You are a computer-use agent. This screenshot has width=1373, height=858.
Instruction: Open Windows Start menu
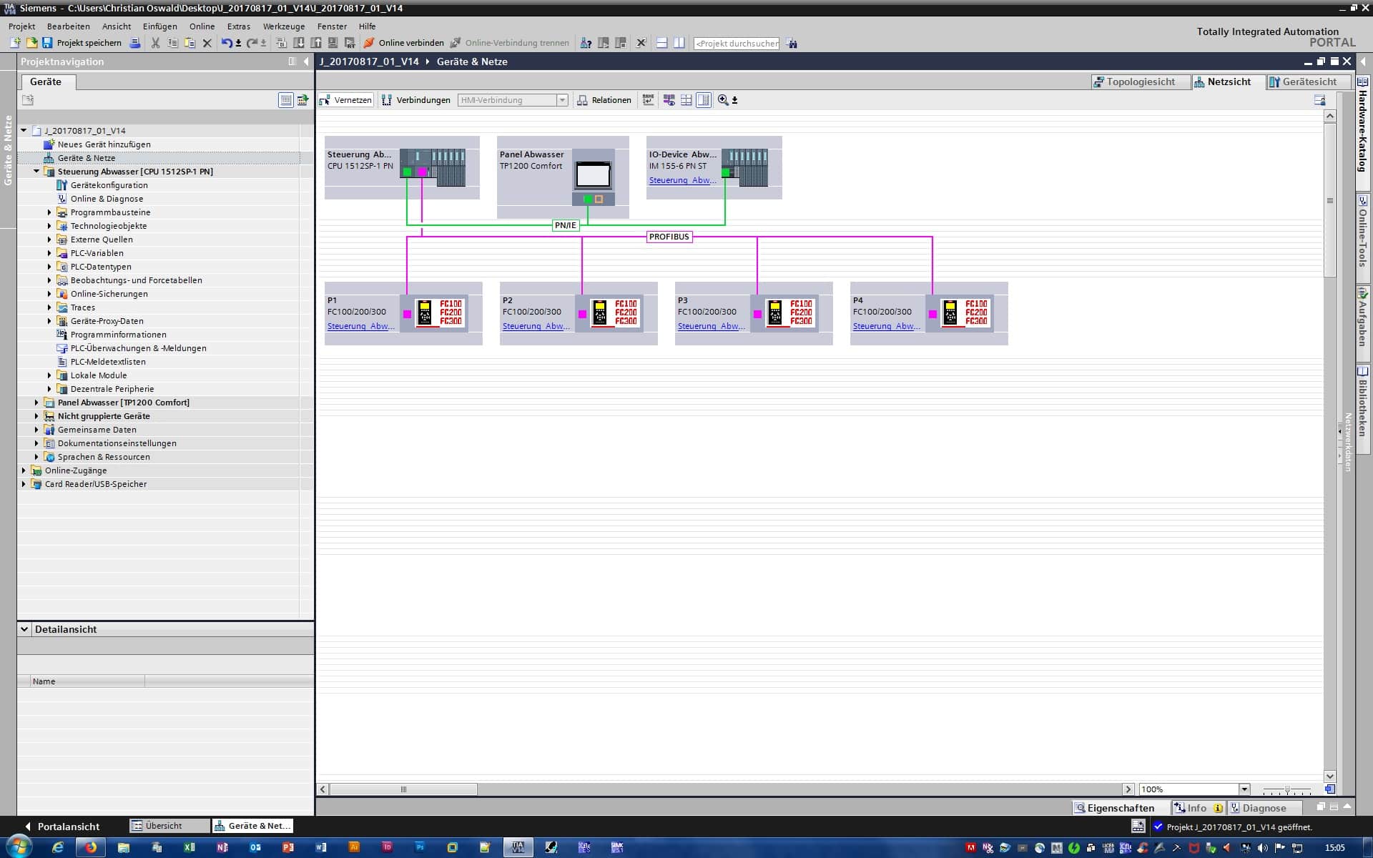tap(19, 847)
